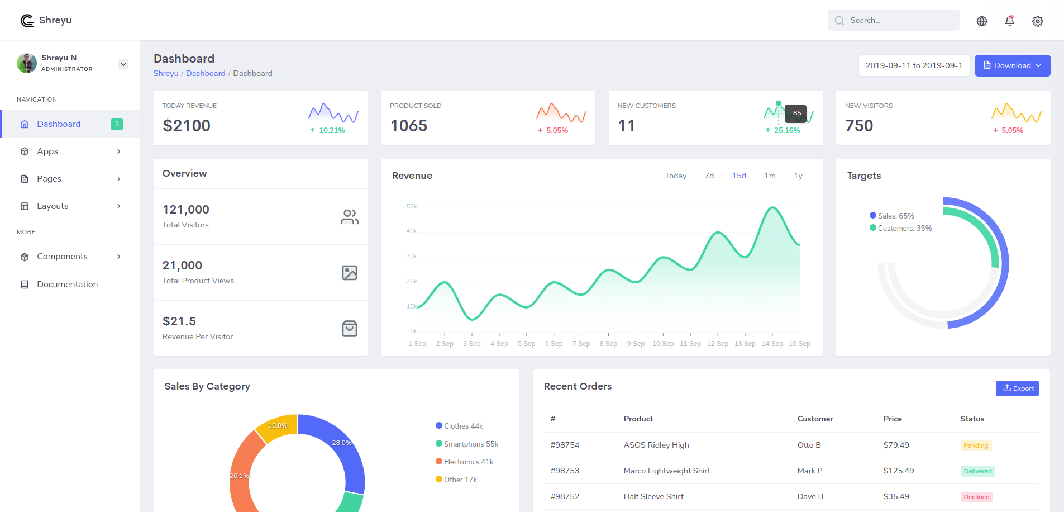The image size is (1064, 512).
Task: Click the Shreyu N profile avatar
Action: (27, 63)
